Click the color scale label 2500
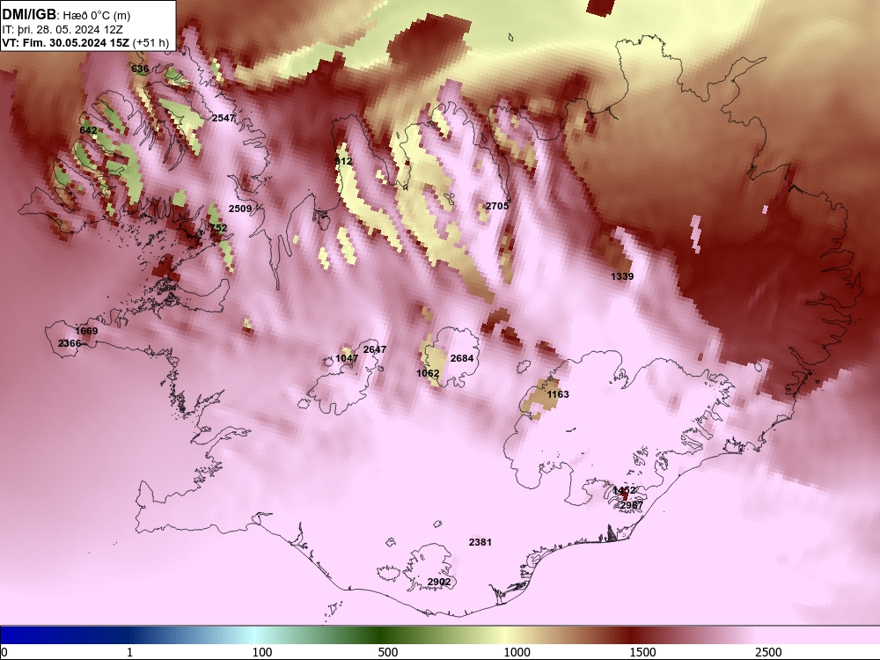880x660 pixels. click(x=768, y=653)
